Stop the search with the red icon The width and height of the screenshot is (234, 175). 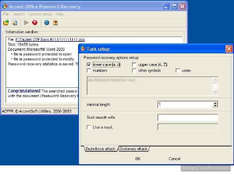point(35,23)
